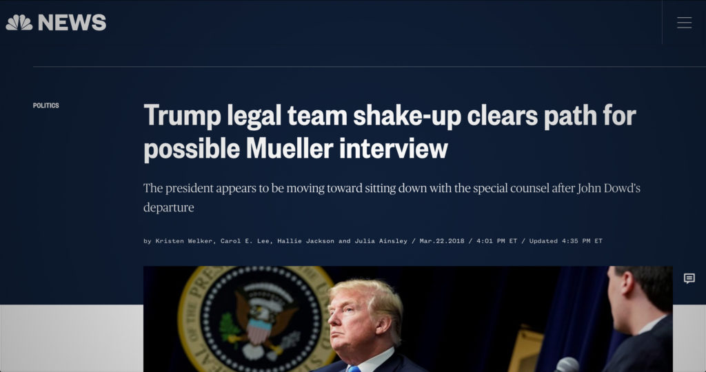Click the NBC peacock logo icon

click(19, 23)
